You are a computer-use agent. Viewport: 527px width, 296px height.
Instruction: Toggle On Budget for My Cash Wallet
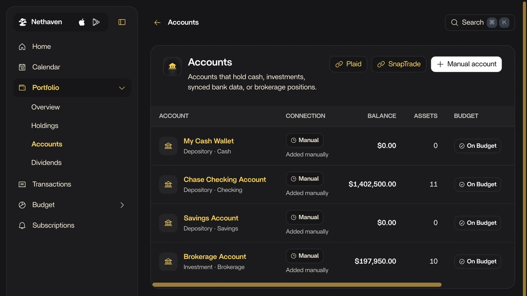click(477, 146)
